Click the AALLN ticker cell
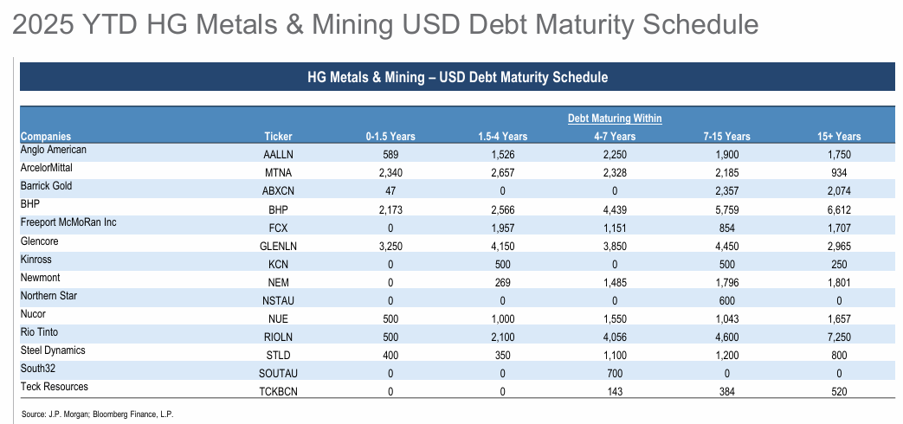903x424 pixels. pyautogui.click(x=278, y=154)
